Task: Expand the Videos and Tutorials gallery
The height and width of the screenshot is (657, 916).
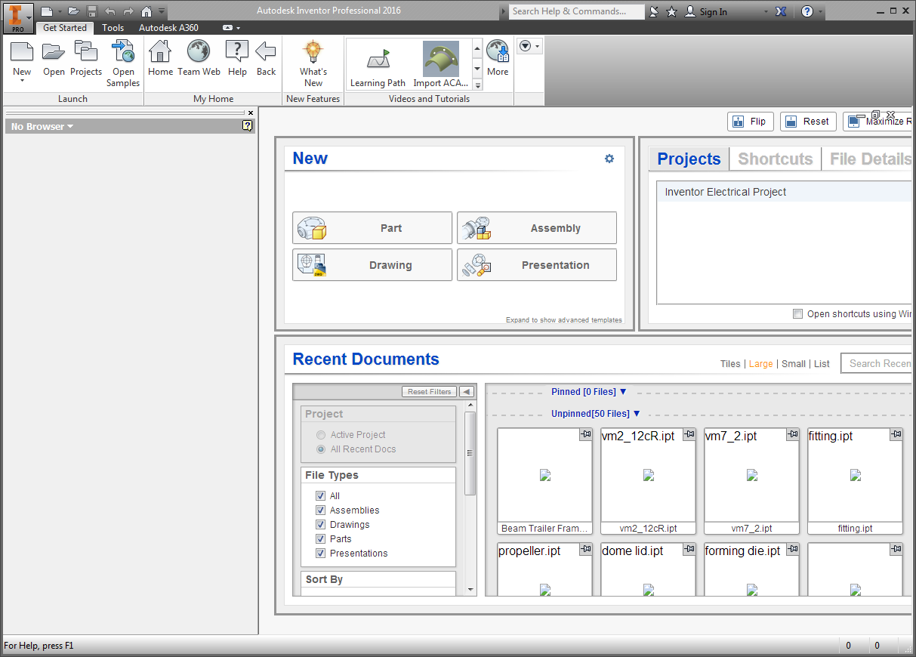Action: (477, 85)
